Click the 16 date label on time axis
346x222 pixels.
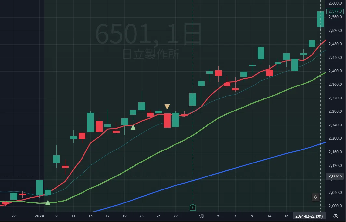pos(286,216)
